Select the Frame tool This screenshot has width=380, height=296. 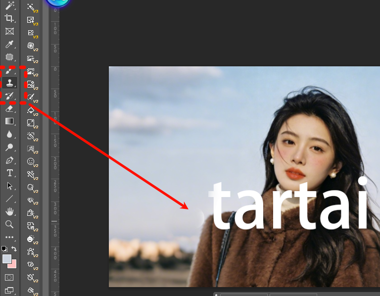pyautogui.click(x=9, y=31)
